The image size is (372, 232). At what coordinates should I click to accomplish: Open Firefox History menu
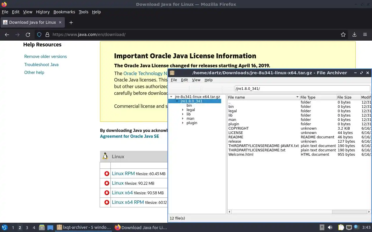pyautogui.click(x=43, y=12)
